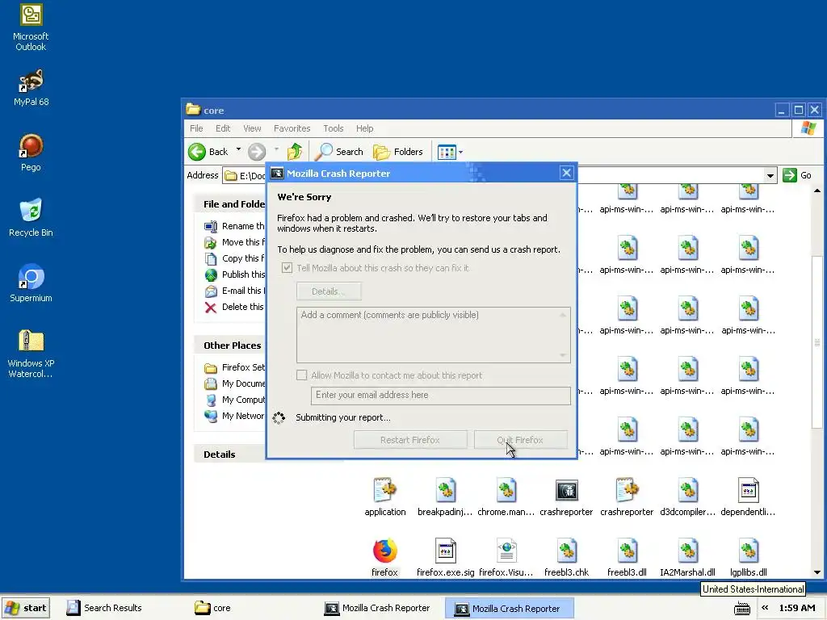Select the dependentli... file

coord(748,497)
